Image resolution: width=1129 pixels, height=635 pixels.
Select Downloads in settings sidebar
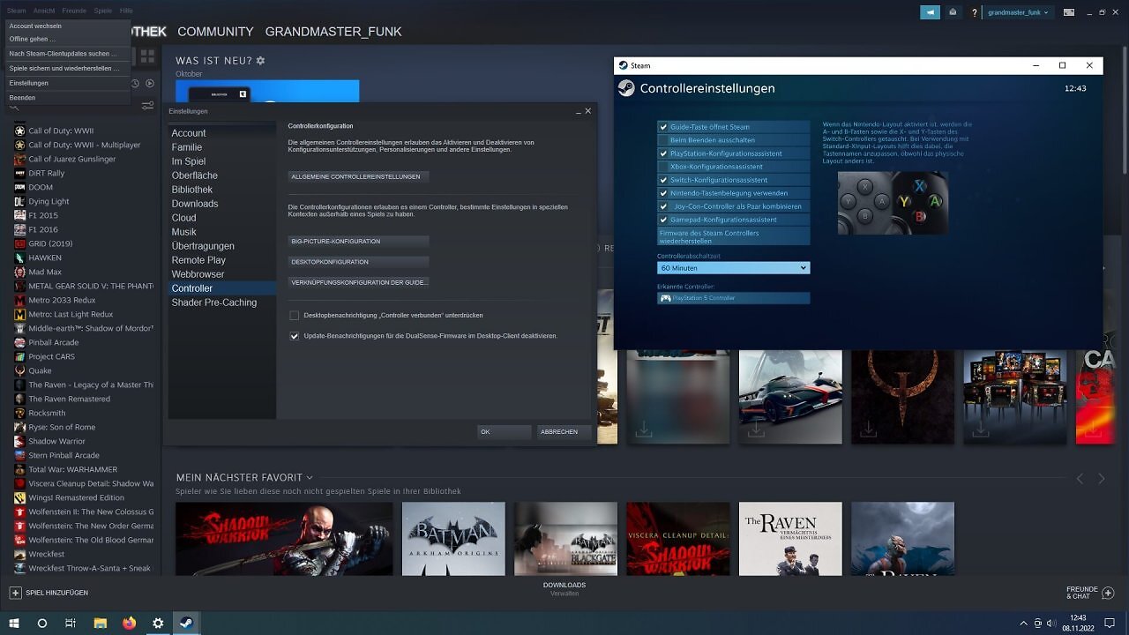(195, 204)
